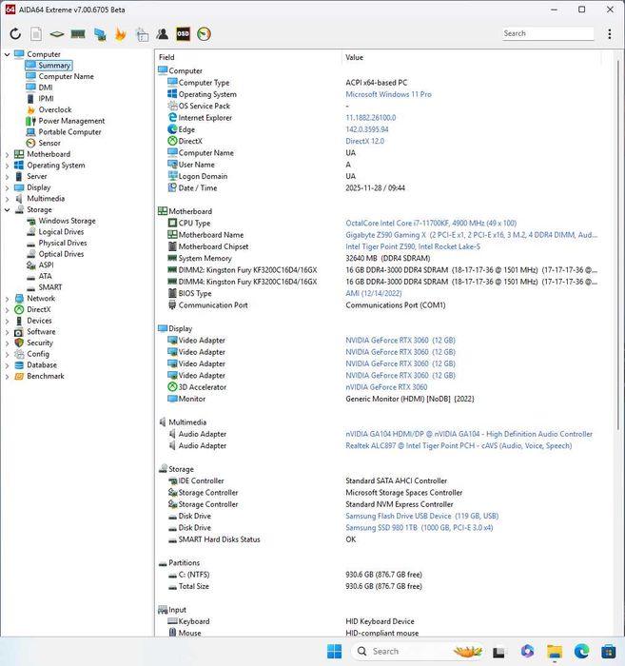Open the three-dot main menu
Screen dimensions: 625x666
click(x=609, y=34)
